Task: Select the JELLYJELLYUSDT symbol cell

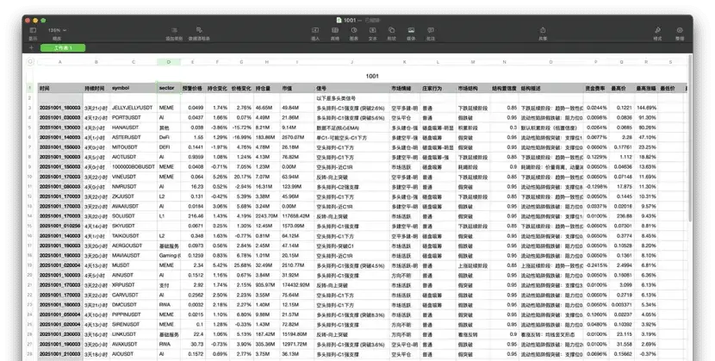Action: [134, 108]
